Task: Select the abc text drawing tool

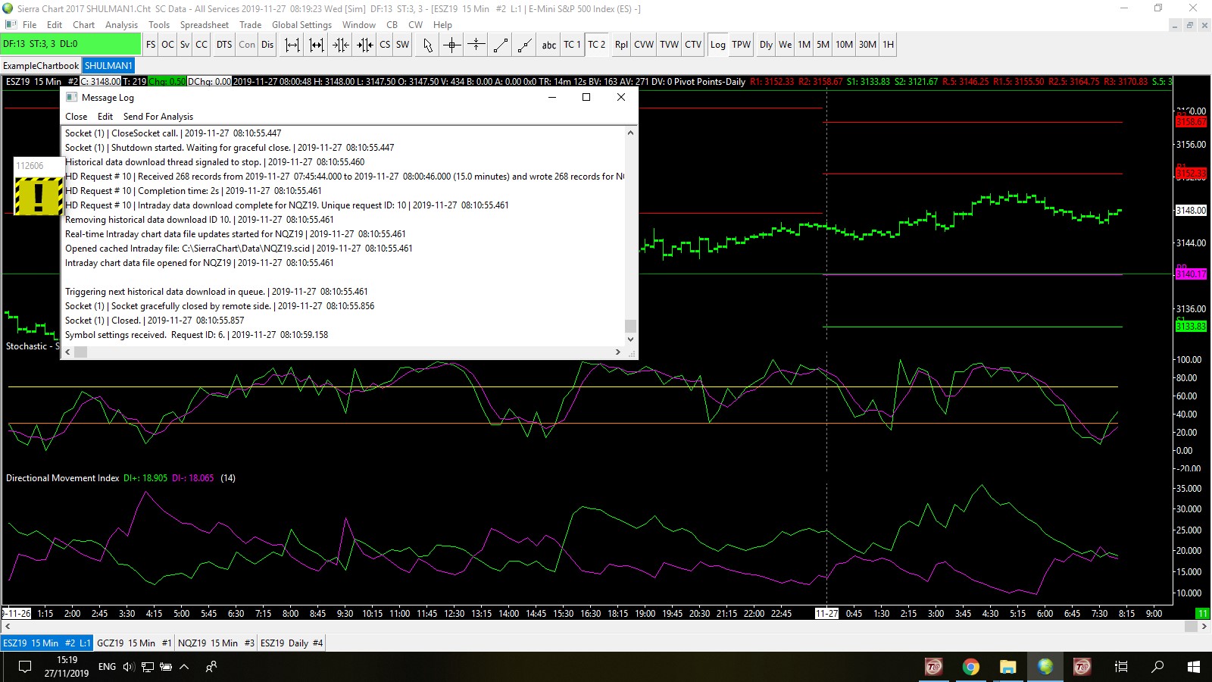Action: click(549, 45)
